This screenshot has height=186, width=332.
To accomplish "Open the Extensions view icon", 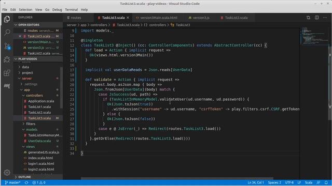I will point(7,73).
